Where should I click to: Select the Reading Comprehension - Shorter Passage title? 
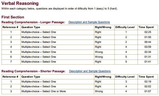(x=34, y=71)
